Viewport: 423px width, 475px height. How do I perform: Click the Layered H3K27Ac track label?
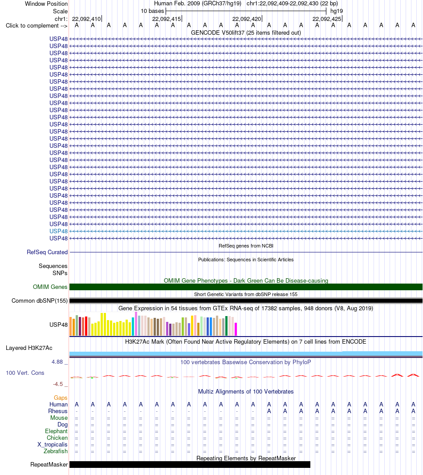pyautogui.click(x=29, y=348)
